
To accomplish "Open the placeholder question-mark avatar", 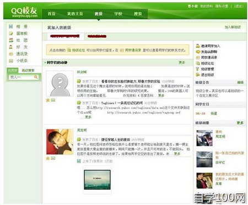I will point(60,84).
